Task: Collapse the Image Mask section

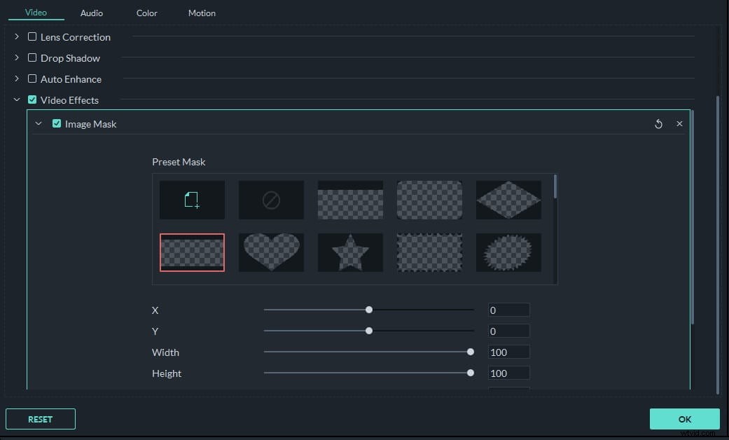Action: (x=39, y=123)
